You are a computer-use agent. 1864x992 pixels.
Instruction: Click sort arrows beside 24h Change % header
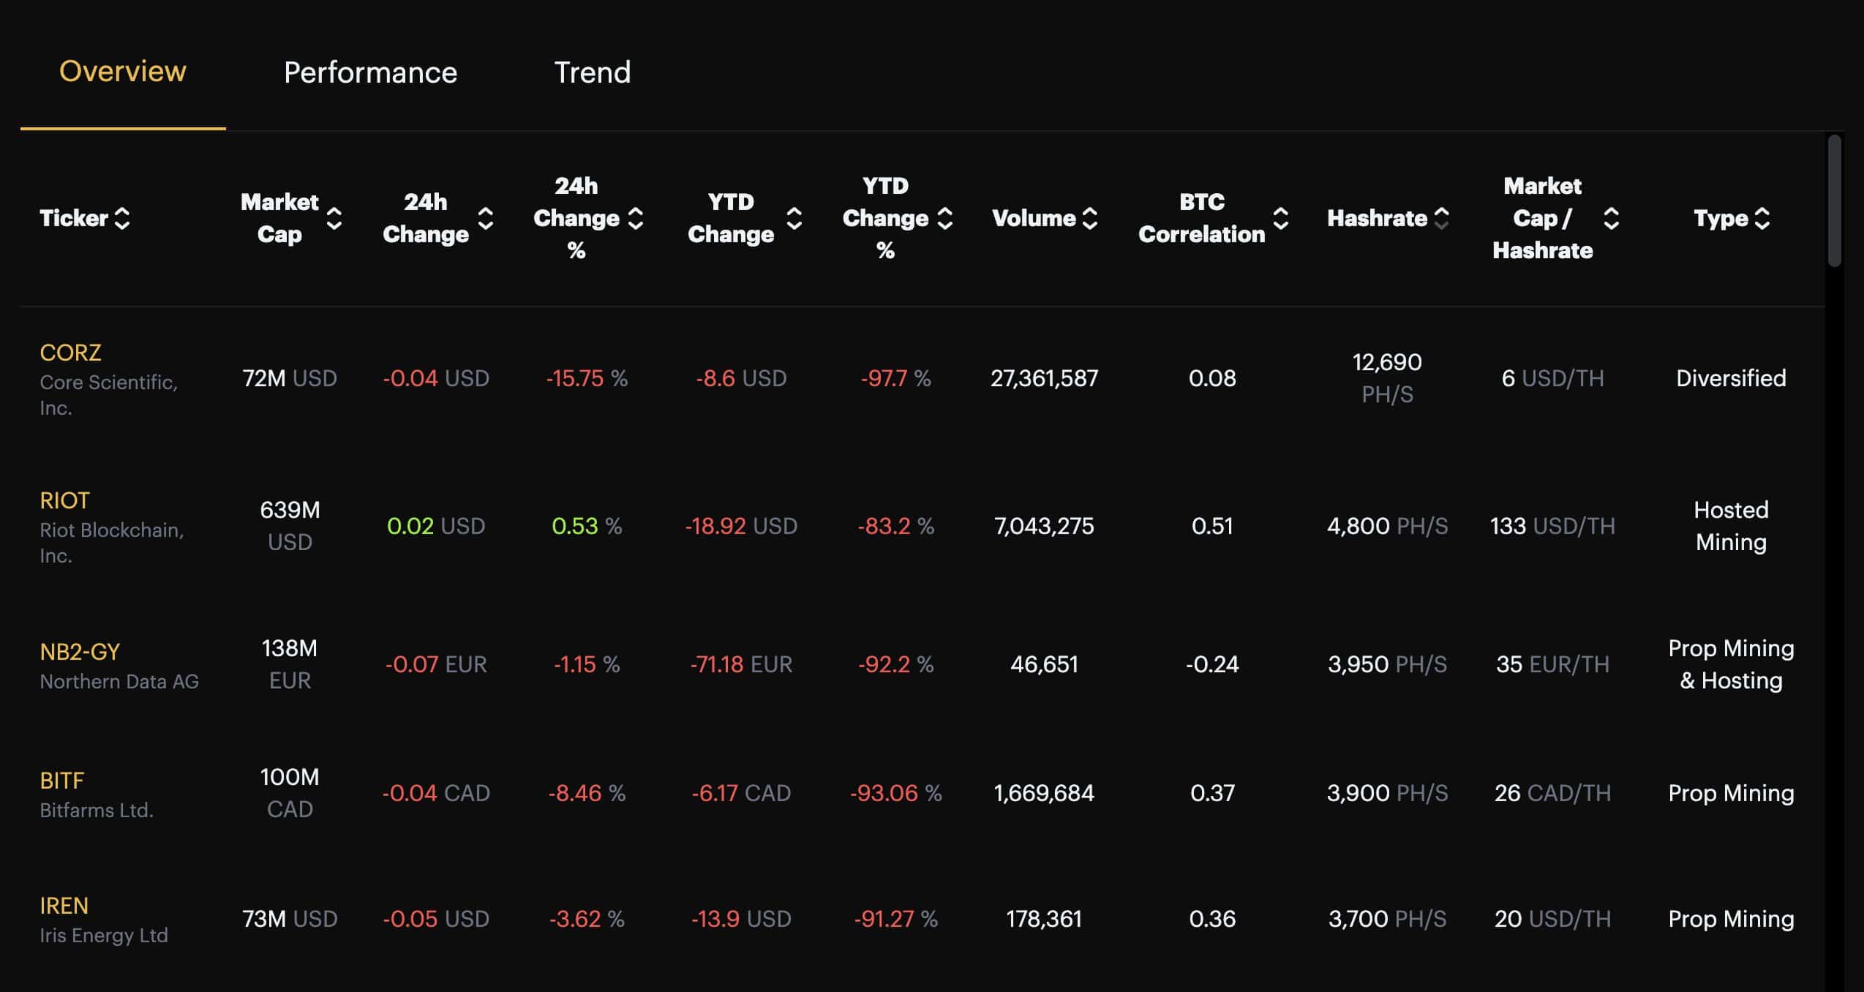[636, 218]
